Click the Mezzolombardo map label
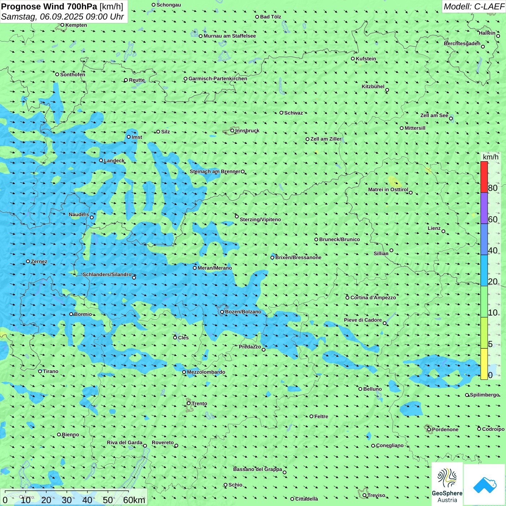506x506 pixels. click(x=206, y=372)
